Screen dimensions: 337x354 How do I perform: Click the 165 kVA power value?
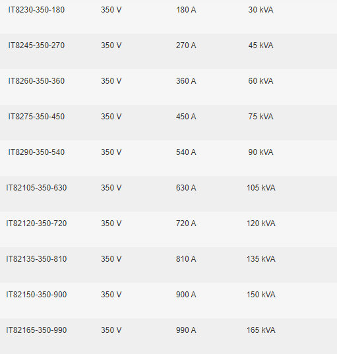click(x=261, y=330)
